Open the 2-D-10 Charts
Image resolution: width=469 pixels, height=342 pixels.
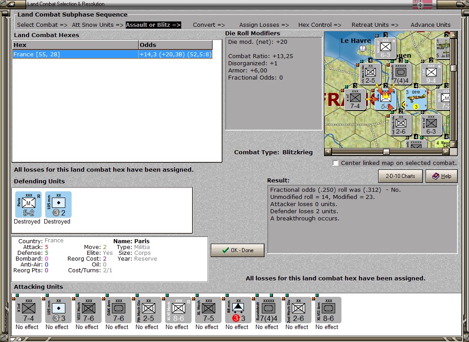click(400, 176)
